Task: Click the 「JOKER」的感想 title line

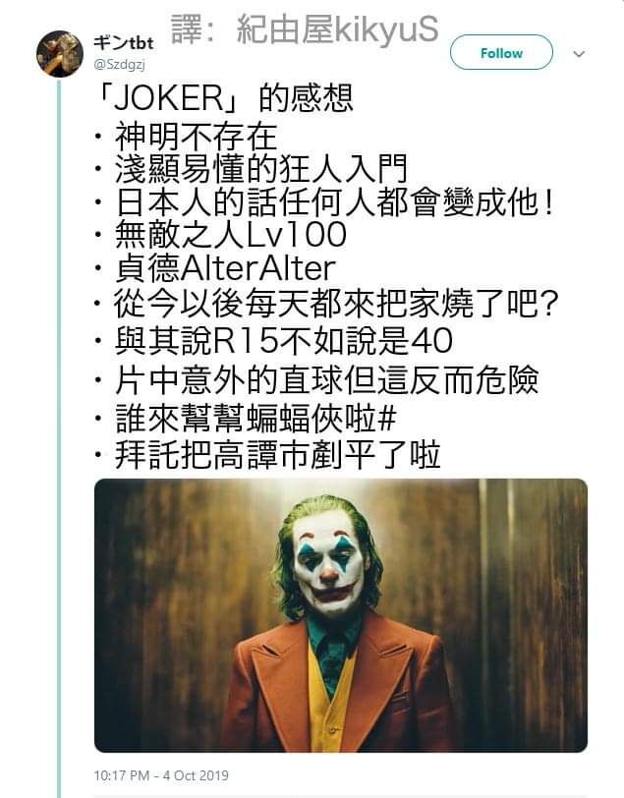Action: pos(224,98)
